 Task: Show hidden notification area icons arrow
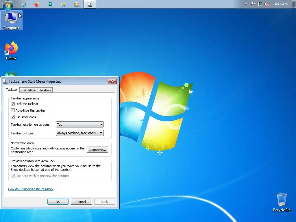point(246,4)
